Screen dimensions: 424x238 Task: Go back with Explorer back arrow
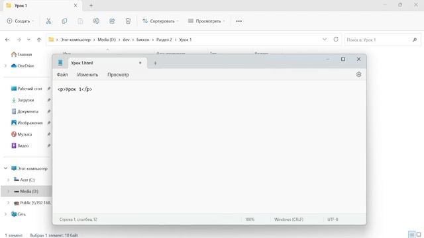click(7, 40)
